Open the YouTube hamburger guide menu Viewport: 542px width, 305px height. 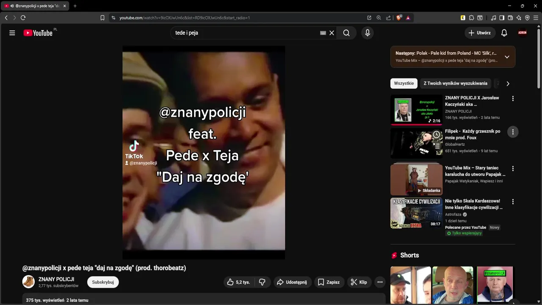(12, 33)
